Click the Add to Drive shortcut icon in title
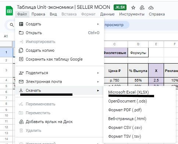Image resolution: width=178 pixels, height=144 pixels. [x=142, y=8]
